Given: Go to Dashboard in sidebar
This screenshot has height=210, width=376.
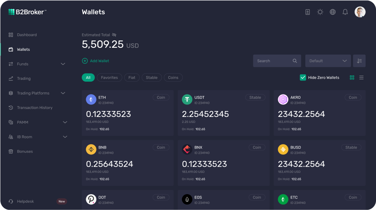Looking at the screenshot, I should click(27, 35).
